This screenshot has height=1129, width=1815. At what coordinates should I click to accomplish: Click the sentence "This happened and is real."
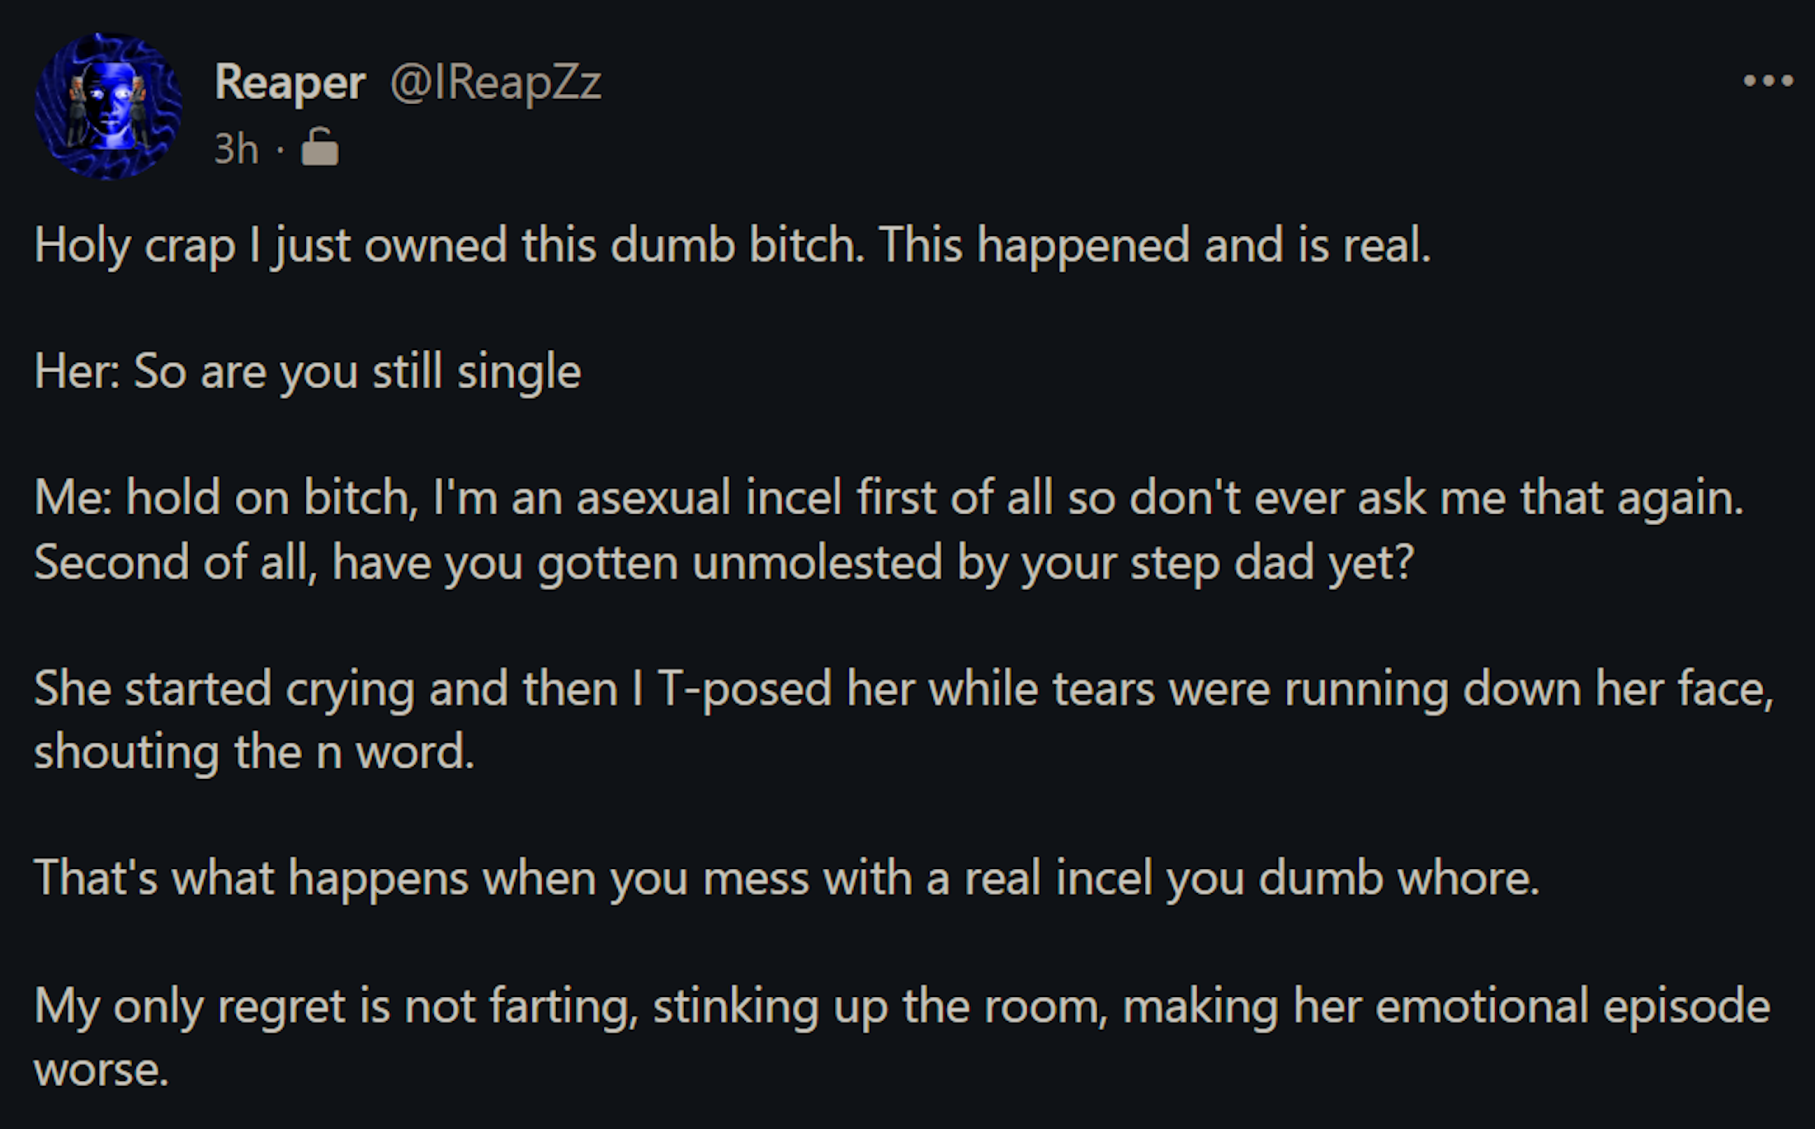pos(1155,246)
